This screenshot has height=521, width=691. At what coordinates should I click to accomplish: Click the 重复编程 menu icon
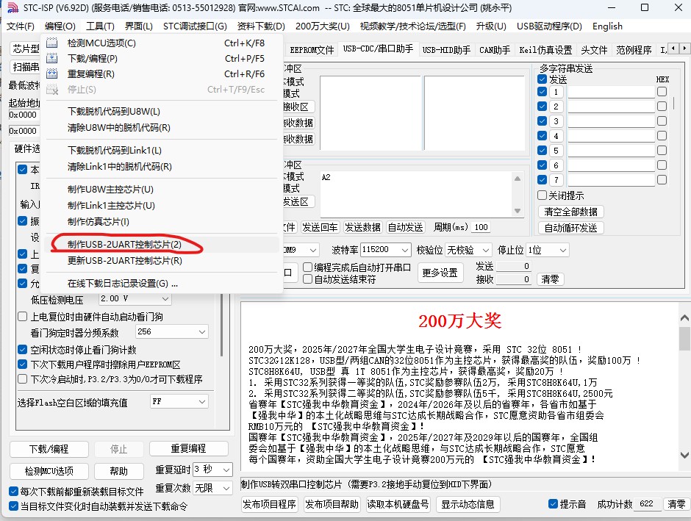coord(52,73)
